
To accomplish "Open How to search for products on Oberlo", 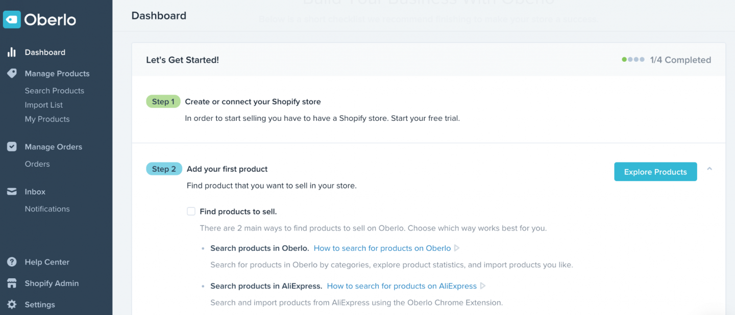I will click(382, 248).
